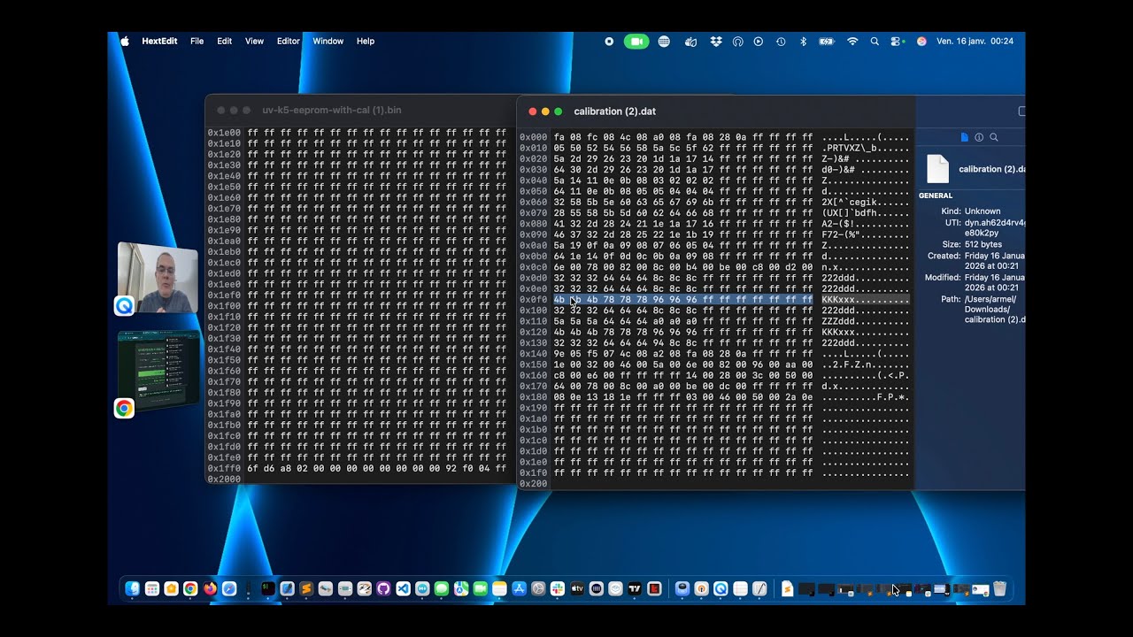Open Sublime Text from the Dock
The image size is (1133, 637).
coord(306,588)
